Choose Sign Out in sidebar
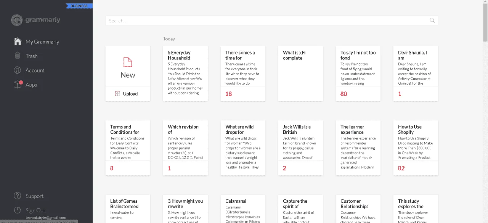488x223 pixels. coord(35,210)
